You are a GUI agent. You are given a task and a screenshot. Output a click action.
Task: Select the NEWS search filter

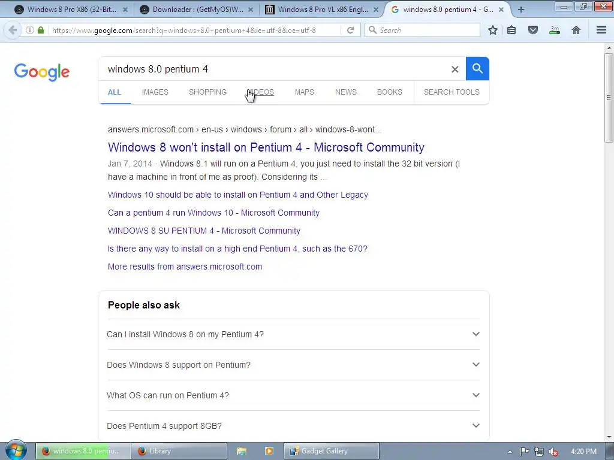click(346, 92)
